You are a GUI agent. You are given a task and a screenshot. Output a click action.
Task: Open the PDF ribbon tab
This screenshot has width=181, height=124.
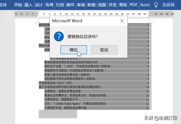[x=134, y=5]
